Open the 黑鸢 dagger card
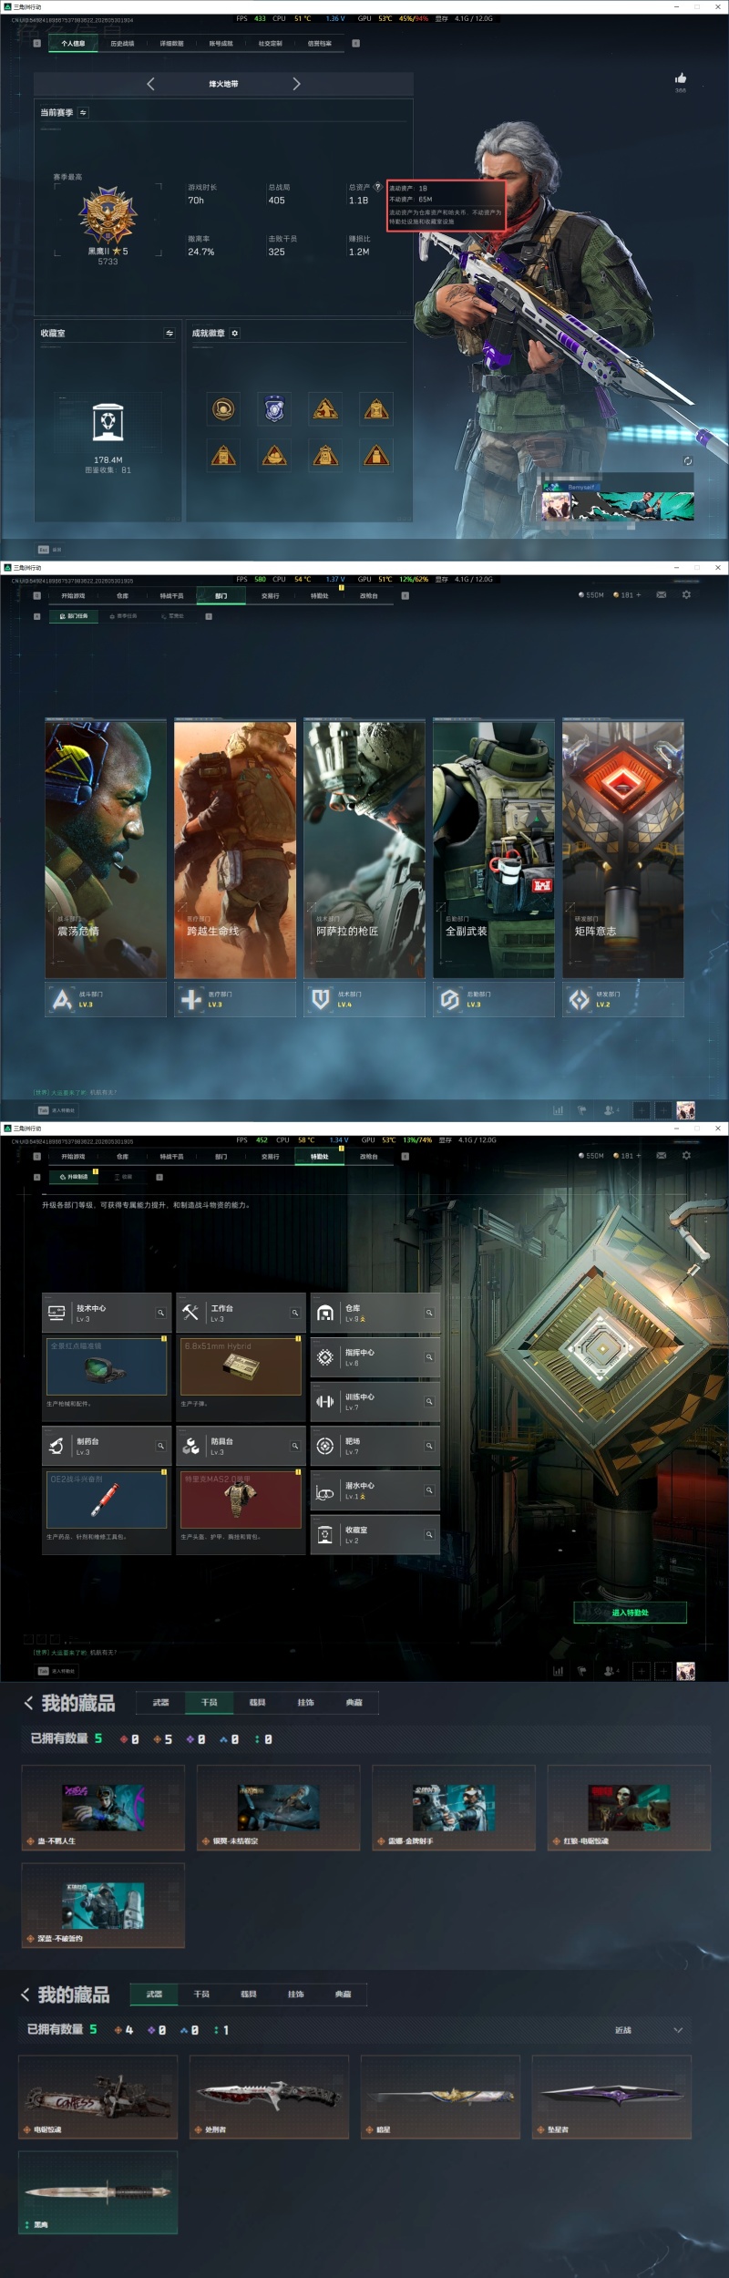Screen dimensions: 729x2278 98,2191
